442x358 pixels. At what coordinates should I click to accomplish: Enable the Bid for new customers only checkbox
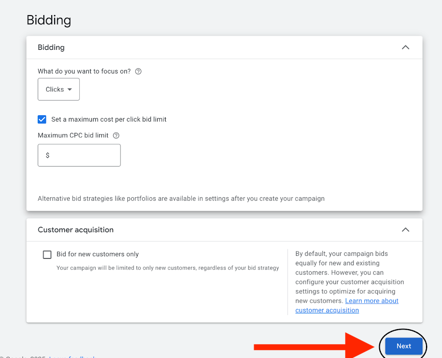[x=47, y=255]
